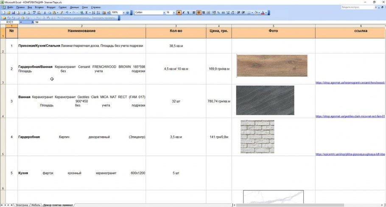Image resolution: width=386 pixels, height=207 pixels.
Task: Click the Paste clipboard icon
Action: tap(54, 12)
